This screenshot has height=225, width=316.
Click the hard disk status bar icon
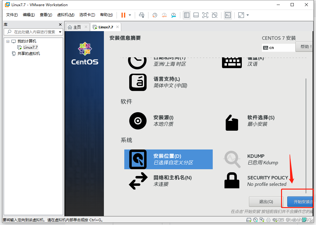tap(249, 220)
